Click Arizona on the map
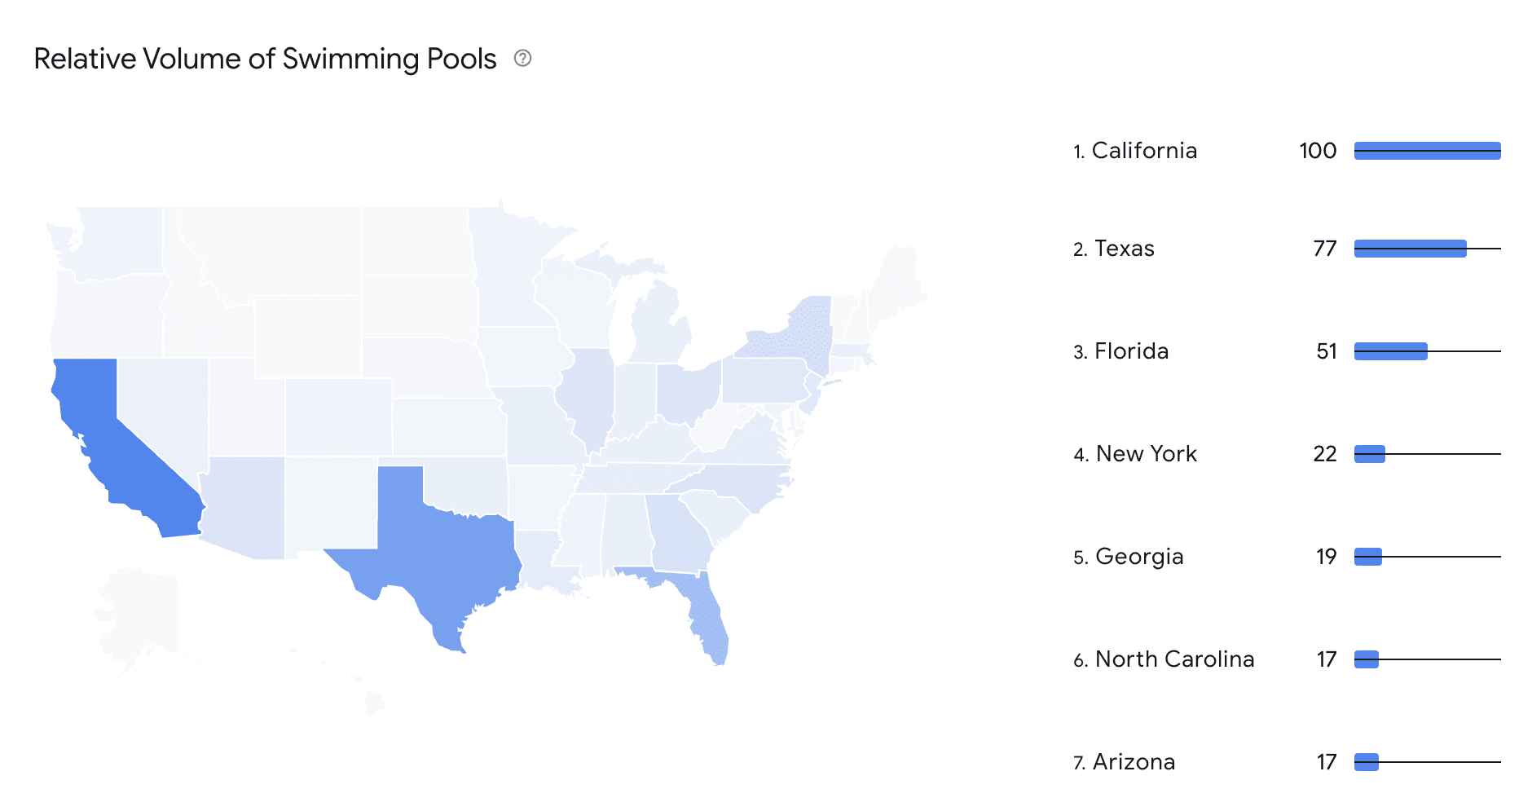Screen dimensions: 1532x789 [244, 505]
